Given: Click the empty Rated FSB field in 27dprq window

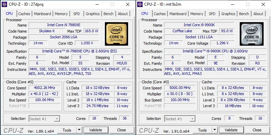Looking at the screenshot, I should click(44, 106).
